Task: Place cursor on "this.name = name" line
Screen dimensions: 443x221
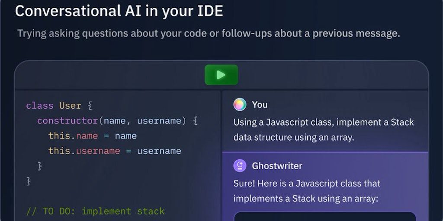Action: coord(92,136)
